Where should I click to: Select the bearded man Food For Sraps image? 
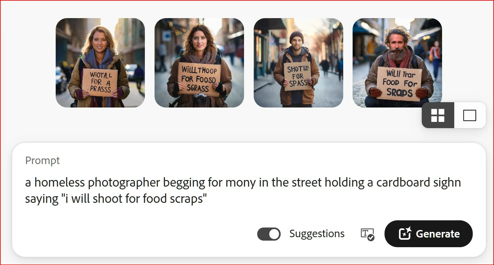[397, 63]
